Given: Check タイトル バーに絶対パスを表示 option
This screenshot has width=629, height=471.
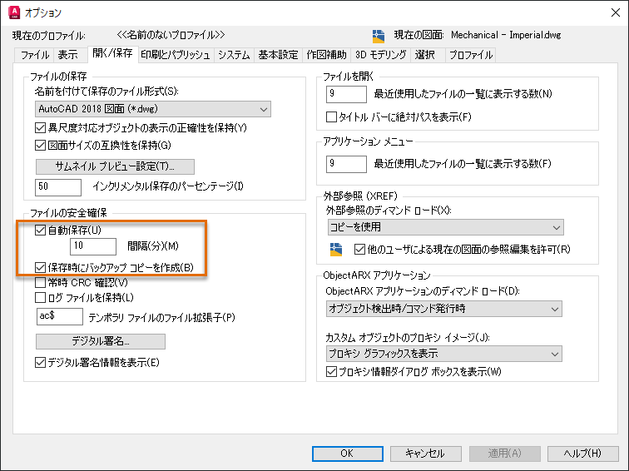Looking at the screenshot, I should [x=331, y=117].
